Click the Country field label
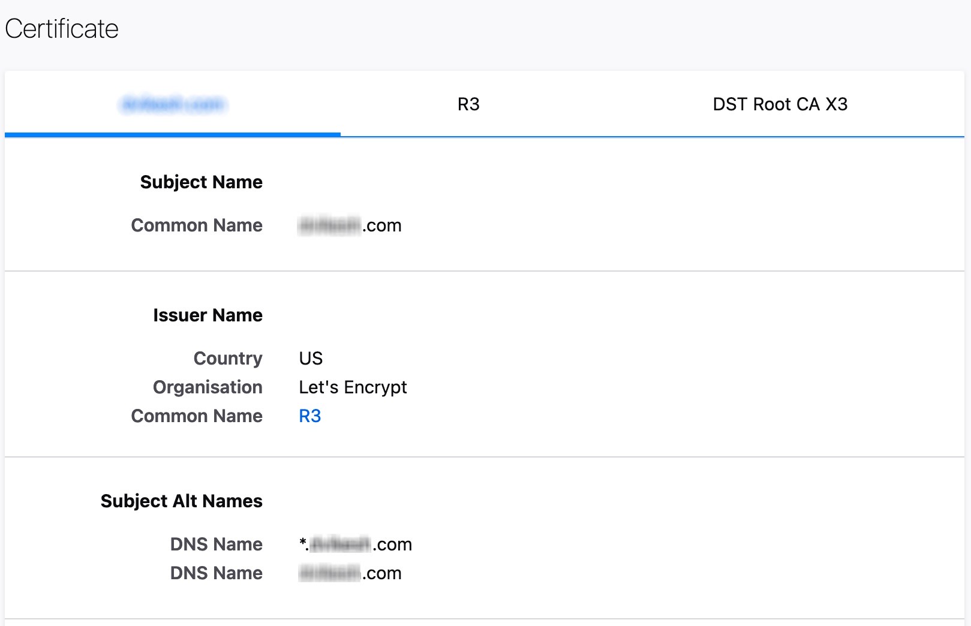The image size is (971, 626). pyautogui.click(x=228, y=359)
